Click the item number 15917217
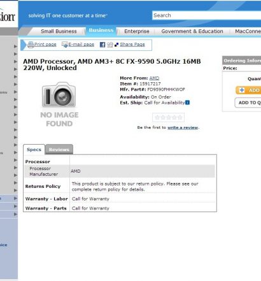 pos(150,83)
